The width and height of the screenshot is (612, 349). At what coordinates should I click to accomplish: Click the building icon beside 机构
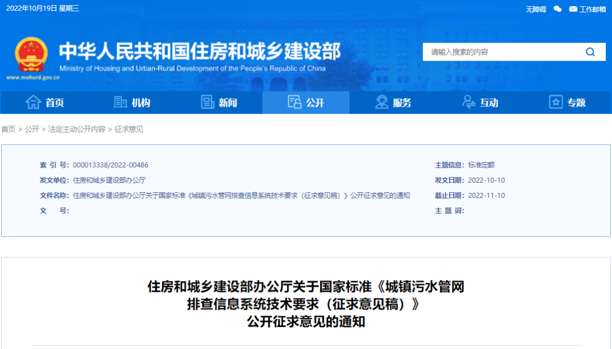[x=120, y=102]
